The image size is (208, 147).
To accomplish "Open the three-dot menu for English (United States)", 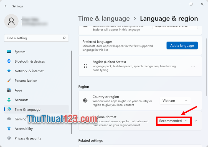I will click(x=193, y=66).
